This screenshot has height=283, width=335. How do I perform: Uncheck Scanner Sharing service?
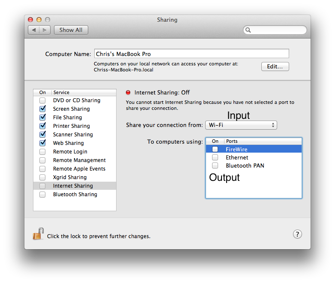pos(42,134)
